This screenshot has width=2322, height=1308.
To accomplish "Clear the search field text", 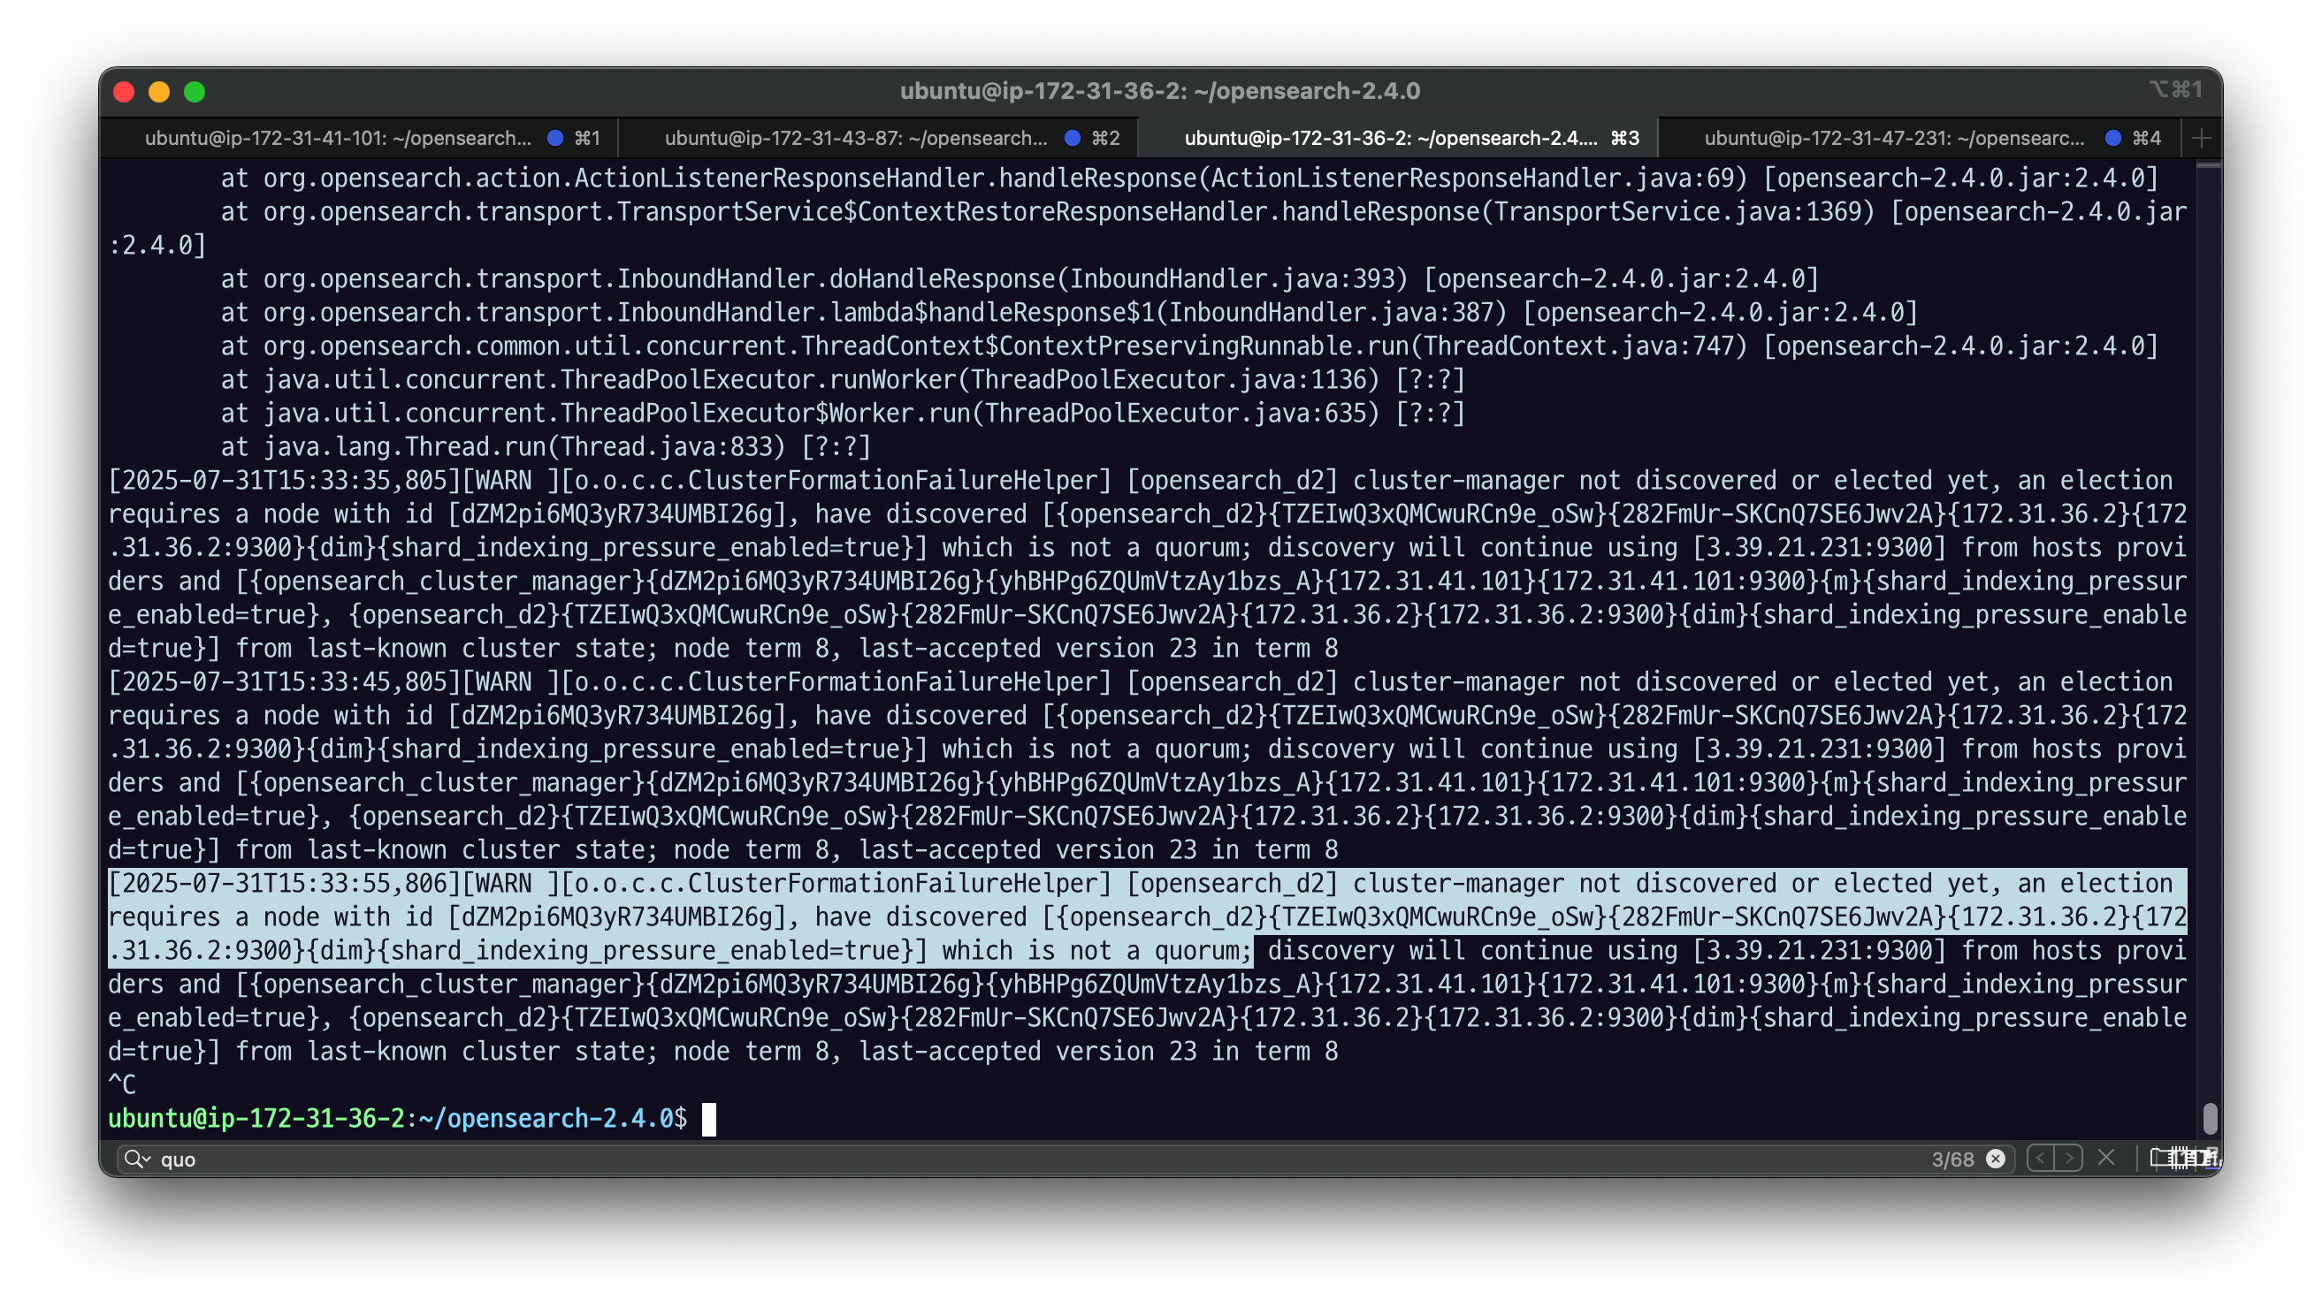I will 1995,1159.
